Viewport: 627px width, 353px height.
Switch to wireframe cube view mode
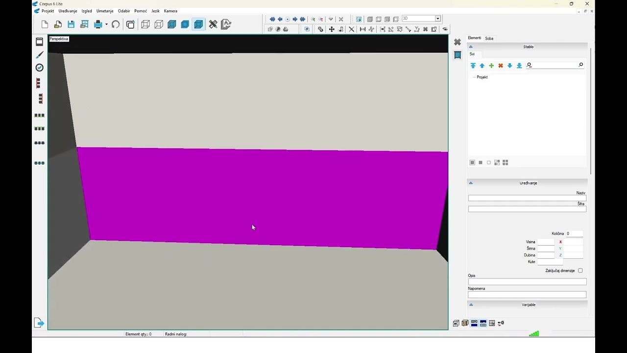pyautogui.click(x=145, y=25)
